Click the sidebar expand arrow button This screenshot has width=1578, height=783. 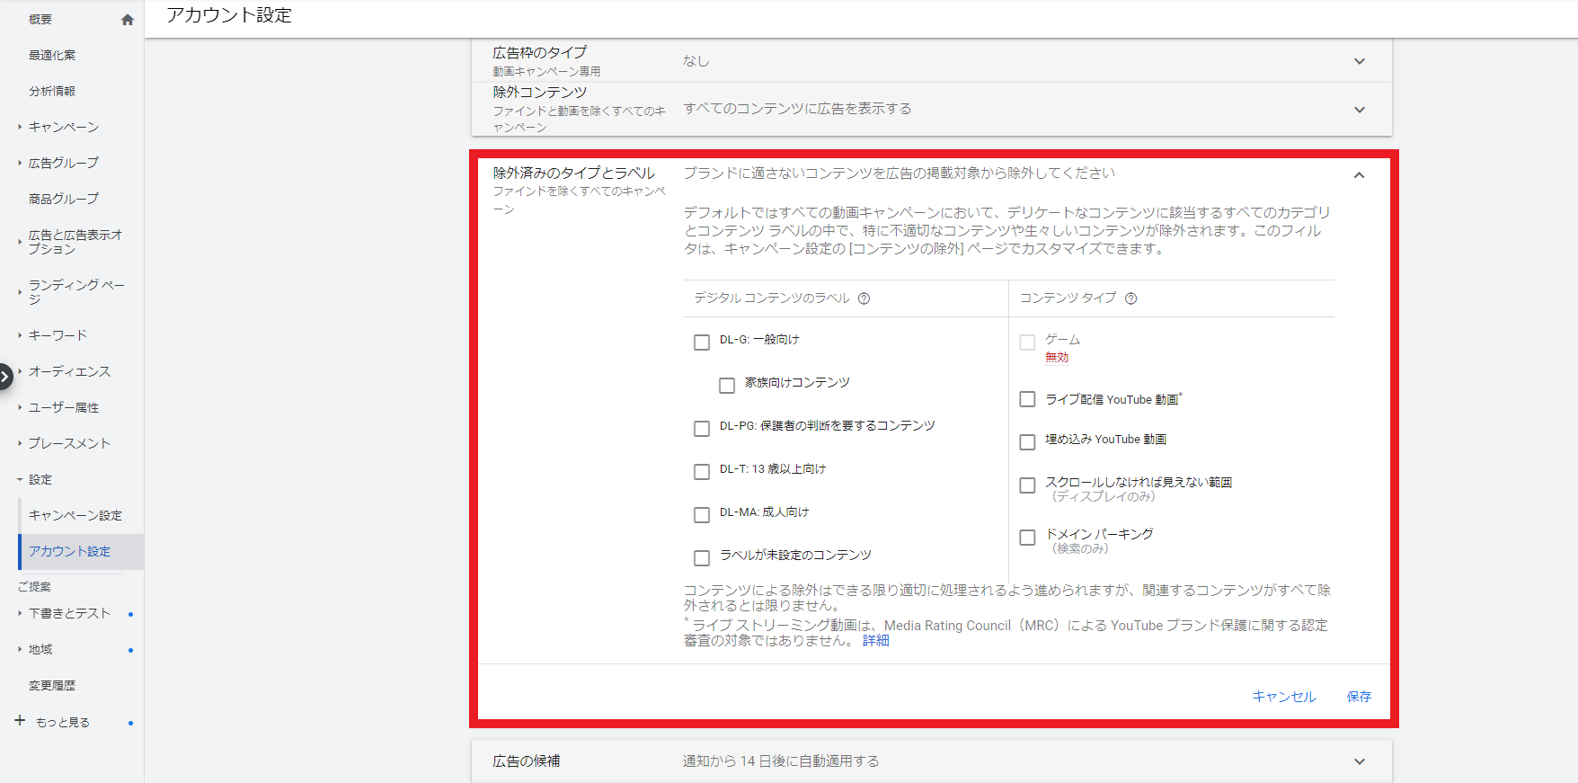point(5,376)
